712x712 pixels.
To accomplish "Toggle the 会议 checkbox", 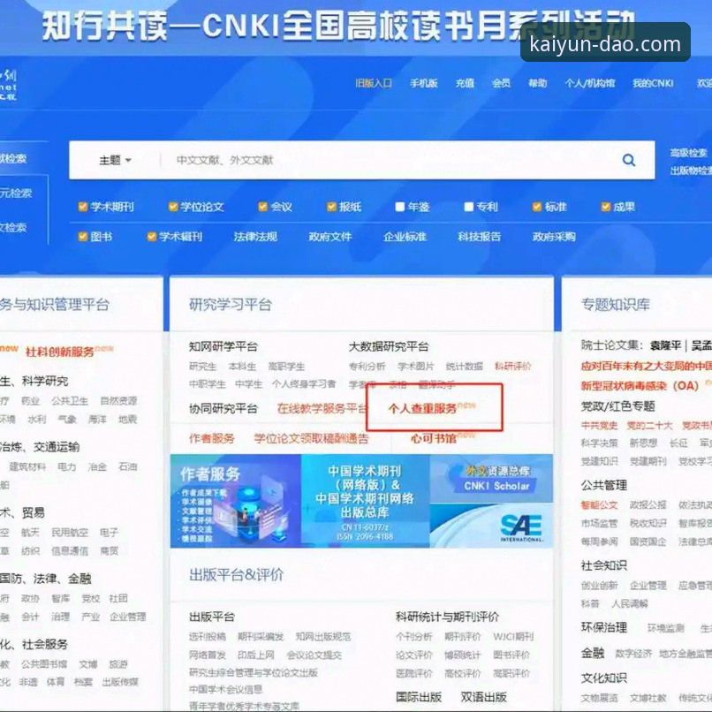I will pyautogui.click(x=262, y=207).
